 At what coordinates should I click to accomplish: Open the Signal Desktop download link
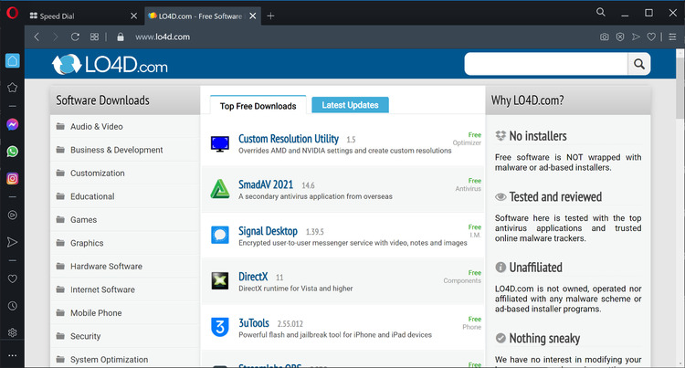268,231
